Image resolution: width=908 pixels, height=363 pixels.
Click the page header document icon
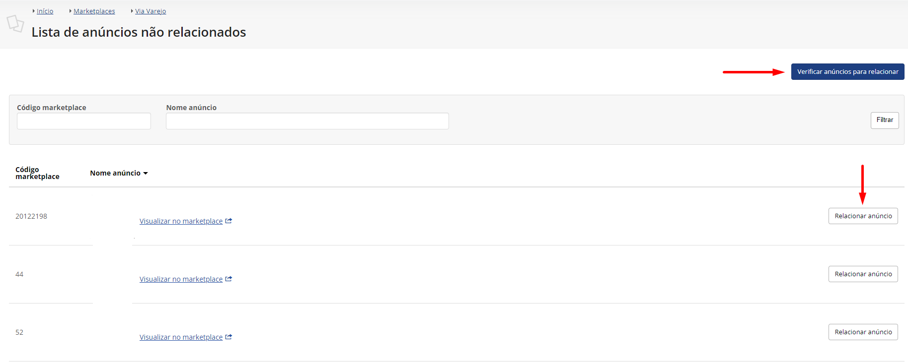pyautogui.click(x=15, y=23)
